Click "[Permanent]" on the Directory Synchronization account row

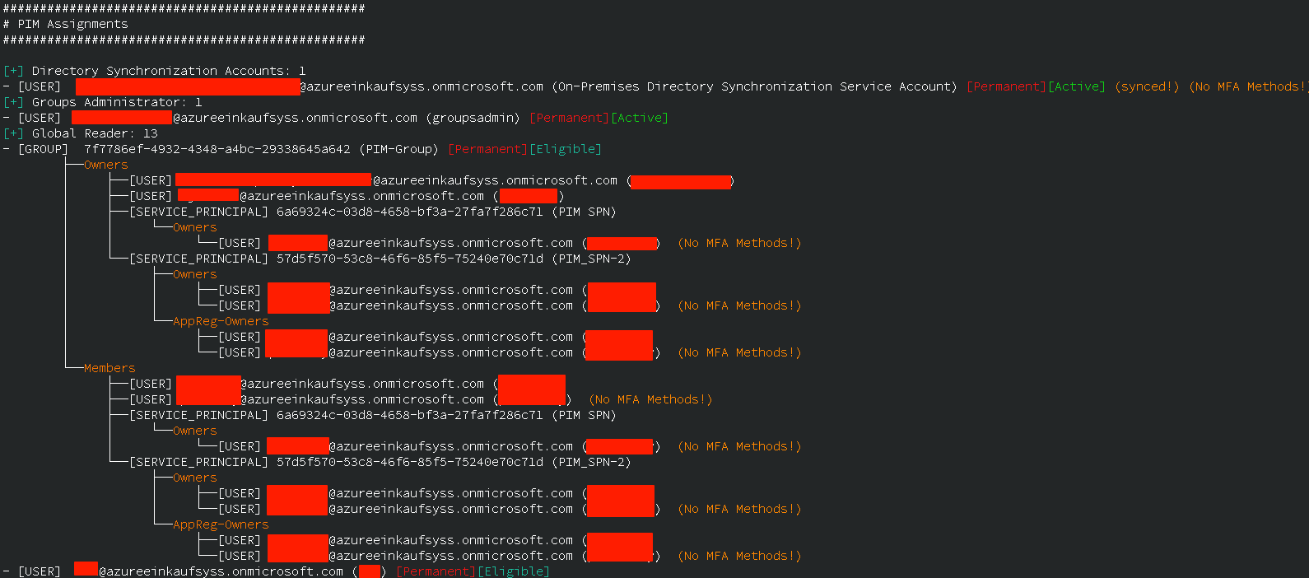pyautogui.click(x=1006, y=86)
